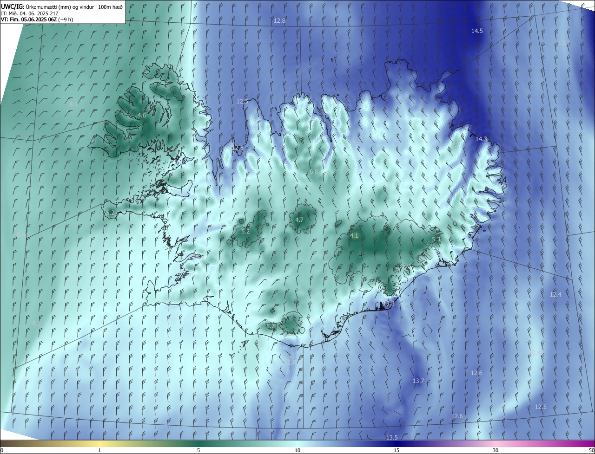Click the 10 tick on the color bar

[297, 451]
